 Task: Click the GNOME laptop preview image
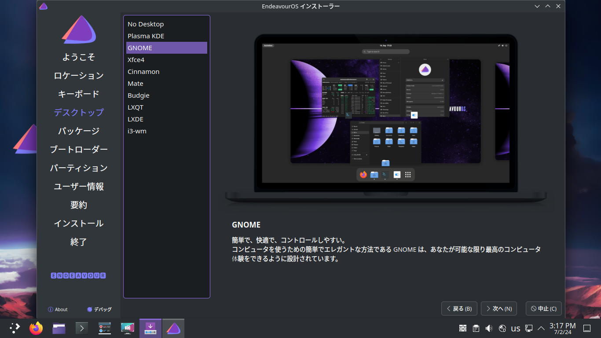(386, 119)
